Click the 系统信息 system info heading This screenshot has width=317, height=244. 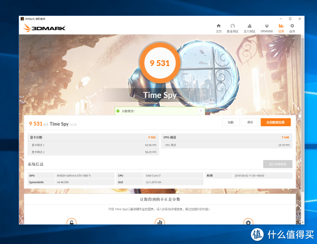35,164
